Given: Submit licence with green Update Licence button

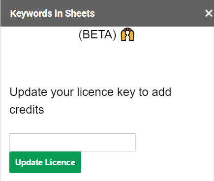Looking at the screenshot, I should tap(45, 162).
